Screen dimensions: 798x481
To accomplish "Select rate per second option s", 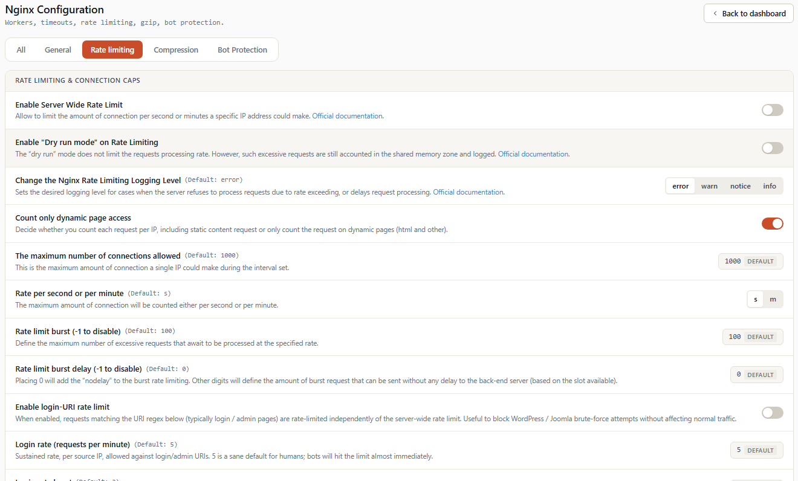I will click(x=756, y=299).
